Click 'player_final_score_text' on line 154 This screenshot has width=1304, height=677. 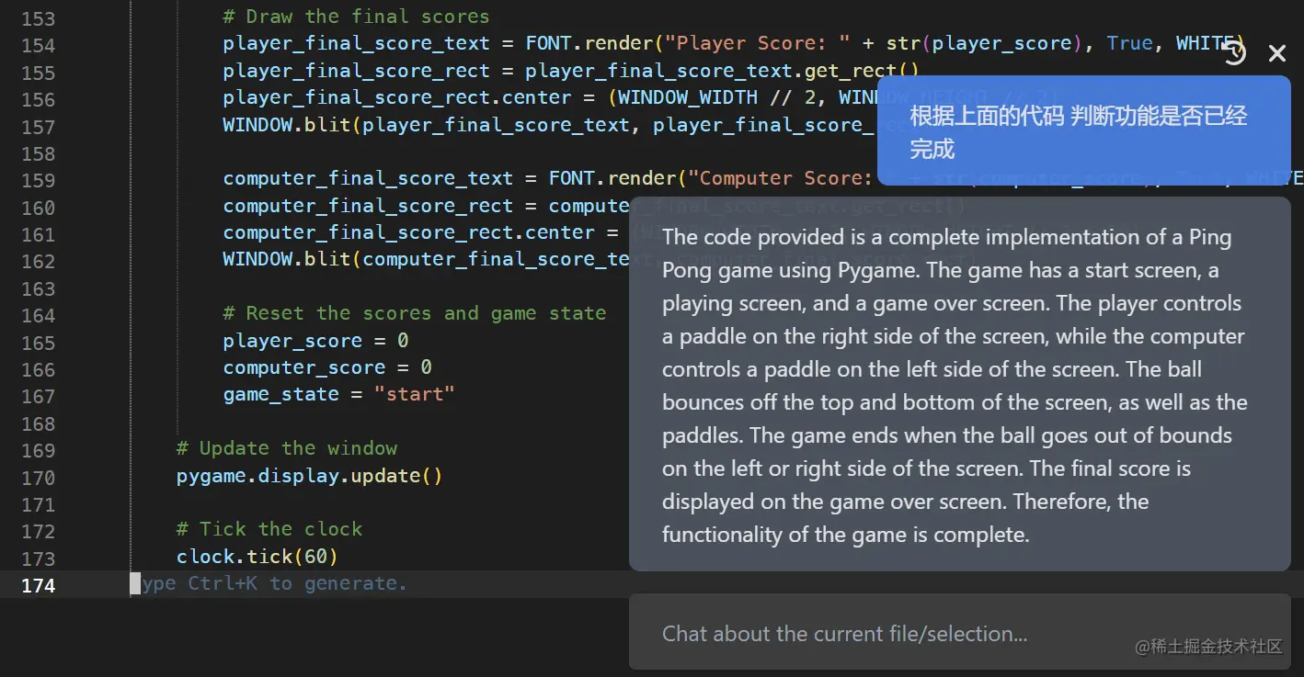coord(357,43)
